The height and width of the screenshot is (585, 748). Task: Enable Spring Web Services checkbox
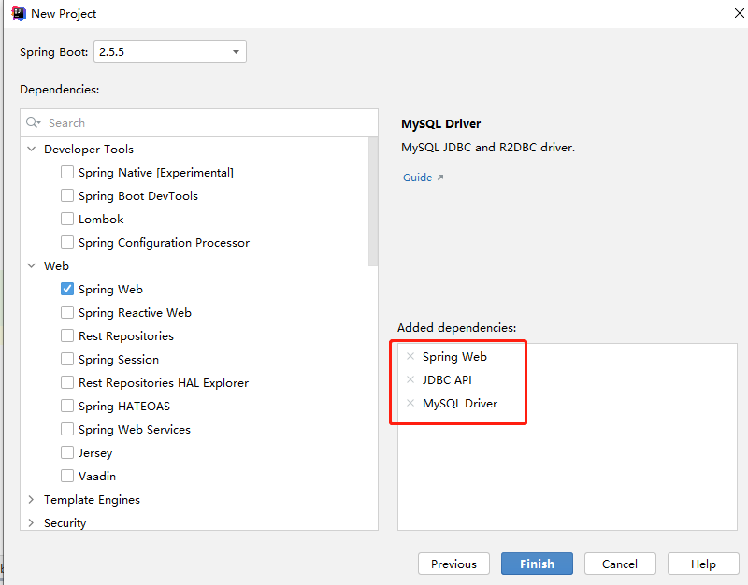pos(67,429)
